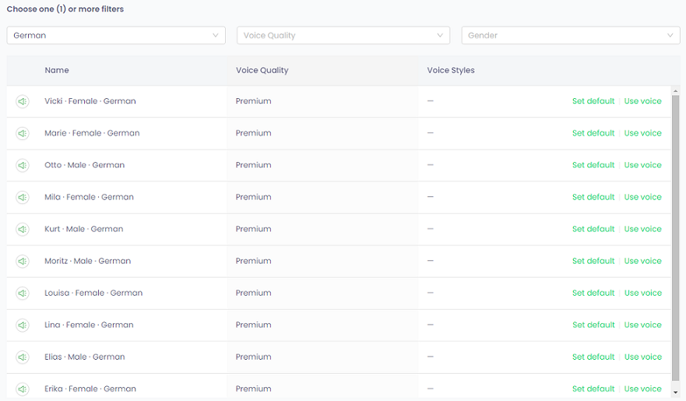Screen dimensions: 686x401
Task: Click the scrollbar down arrow
Action: click(x=676, y=392)
